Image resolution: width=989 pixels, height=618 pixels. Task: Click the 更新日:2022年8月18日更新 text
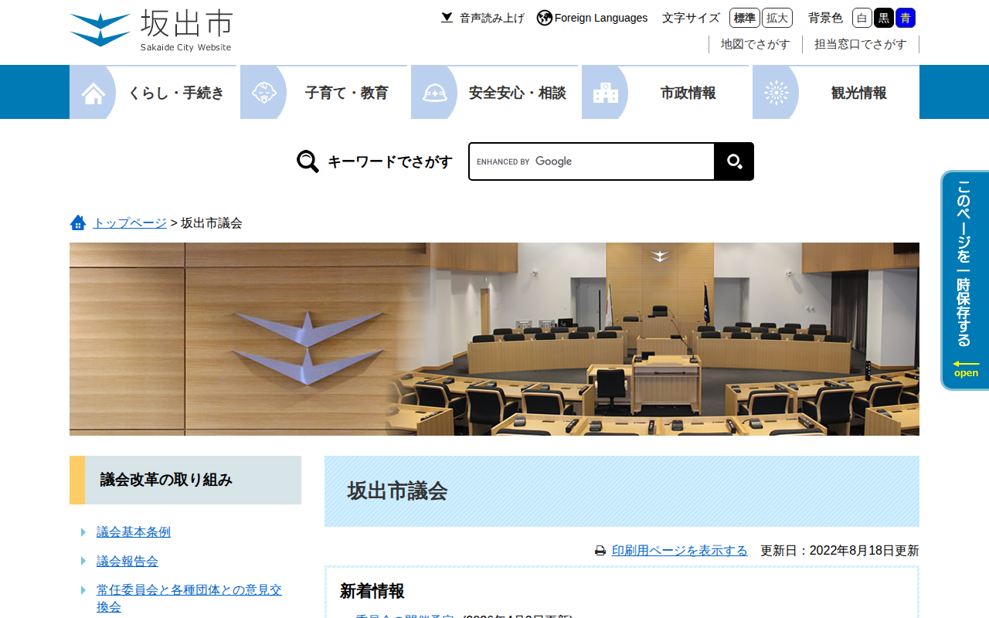[x=840, y=551]
